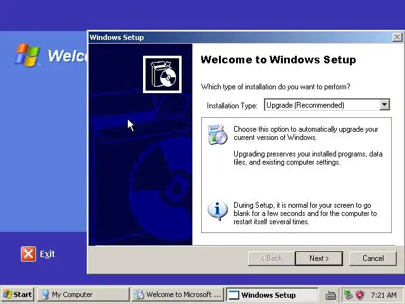Viewport: 405px width, 304px height.
Task: Click the disabled Back button
Action: pyautogui.click(x=271, y=258)
